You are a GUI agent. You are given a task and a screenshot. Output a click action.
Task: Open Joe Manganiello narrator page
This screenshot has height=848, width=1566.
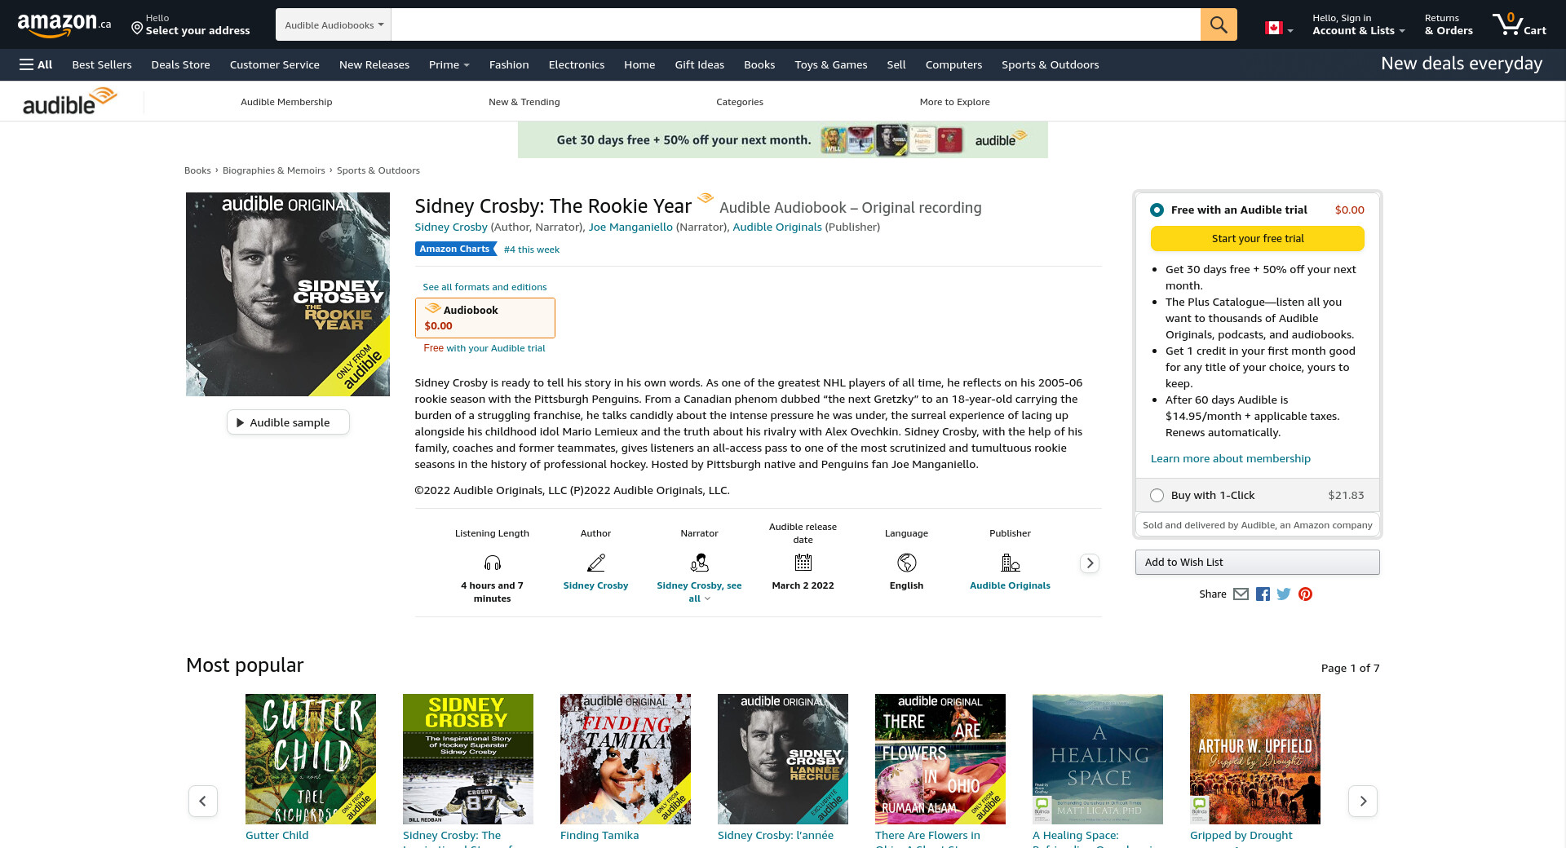pyautogui.click(x=630, y=227)
